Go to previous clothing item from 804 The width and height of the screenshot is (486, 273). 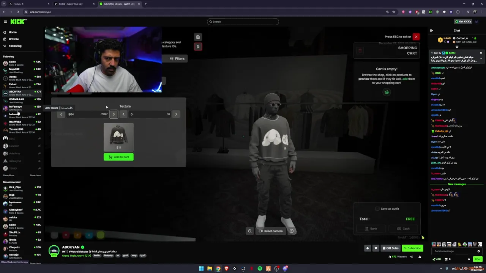point(61,114)
